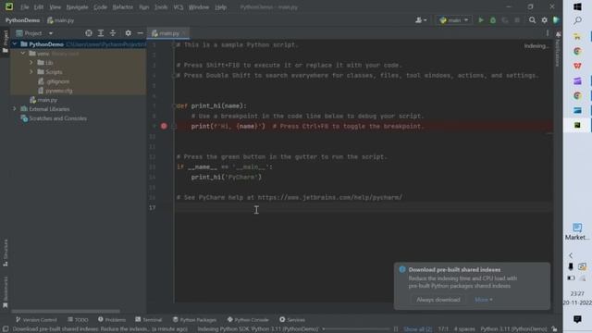The height and width of the screenshot is (333, 592).
Task: Open Services tool window
Action: (292, 320)
